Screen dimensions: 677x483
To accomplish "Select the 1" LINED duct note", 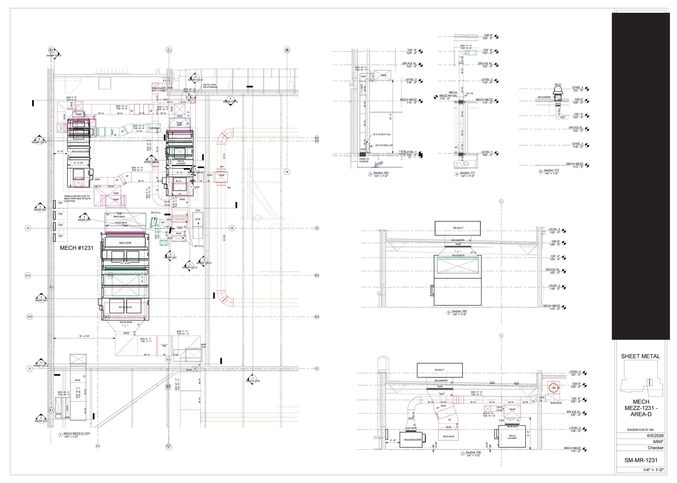I will pos(362,88).
